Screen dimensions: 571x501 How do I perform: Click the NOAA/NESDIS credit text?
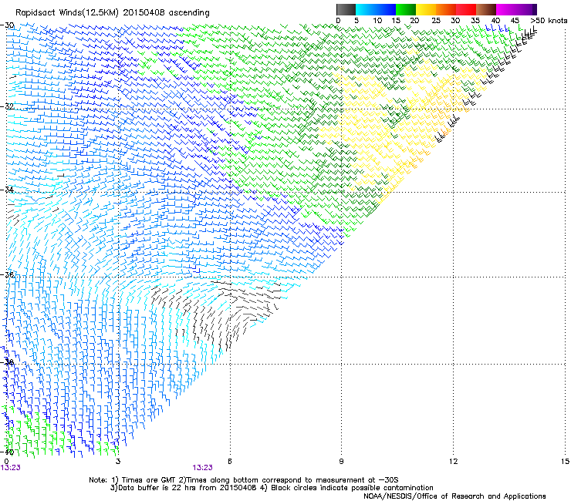click(454, 496)
